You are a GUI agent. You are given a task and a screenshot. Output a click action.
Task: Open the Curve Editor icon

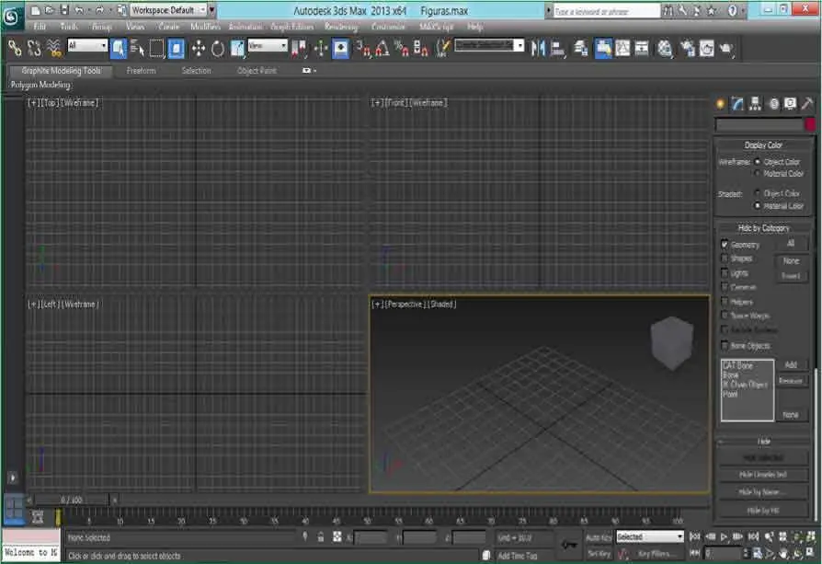tap(622, 49)
